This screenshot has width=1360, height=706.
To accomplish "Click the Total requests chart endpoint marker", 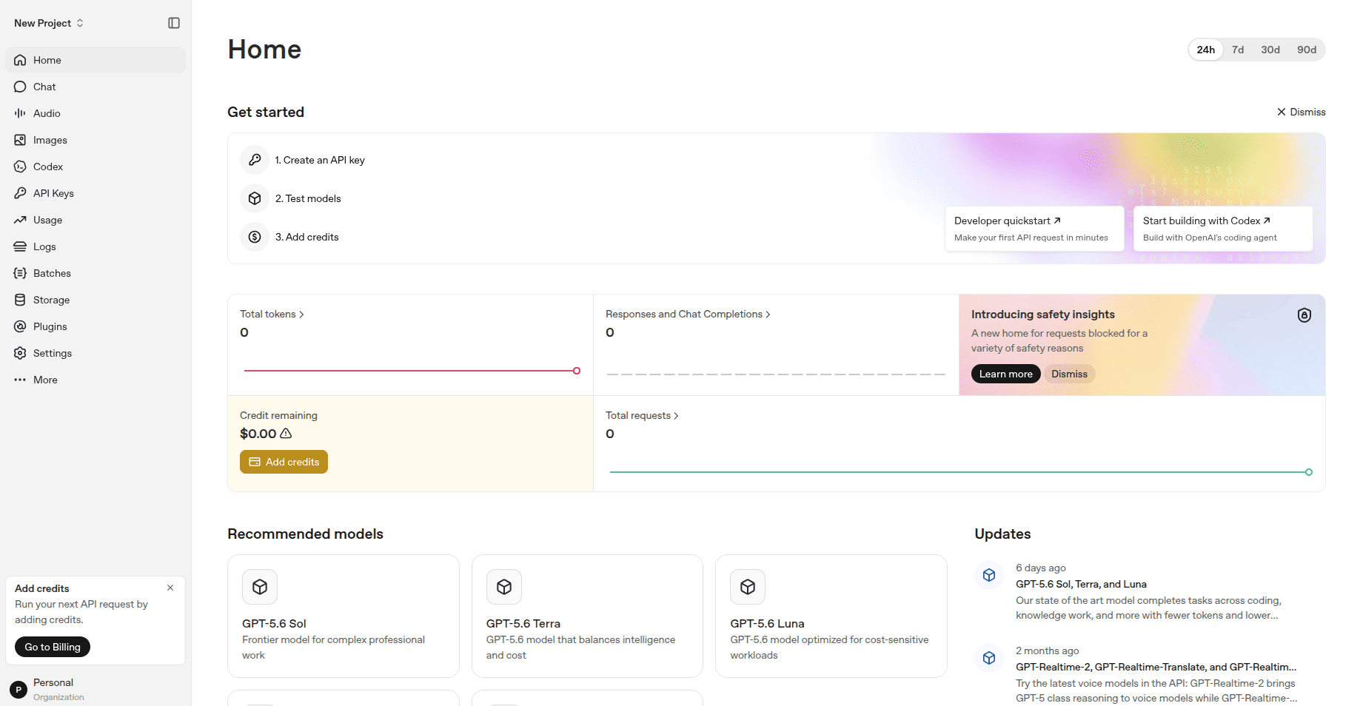I will 1309,472.
